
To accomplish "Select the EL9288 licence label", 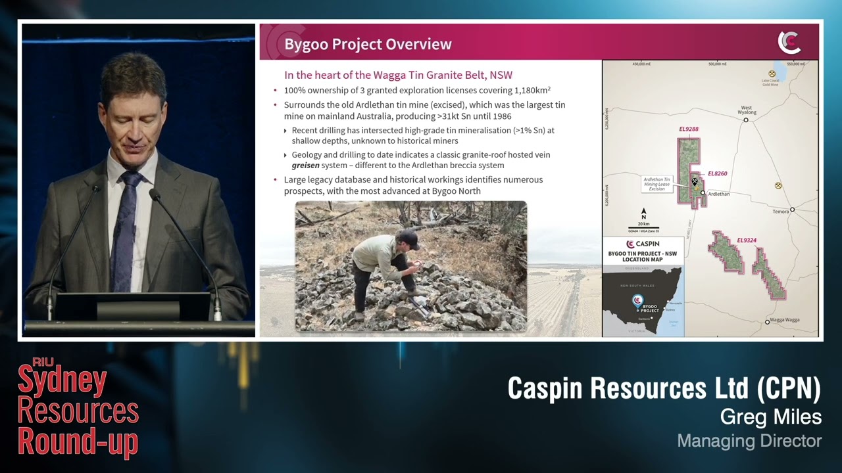I will coord(689,129).
